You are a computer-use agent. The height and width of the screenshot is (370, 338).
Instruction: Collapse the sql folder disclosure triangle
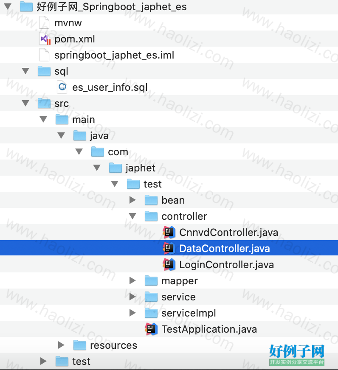[x=25, y=71]
